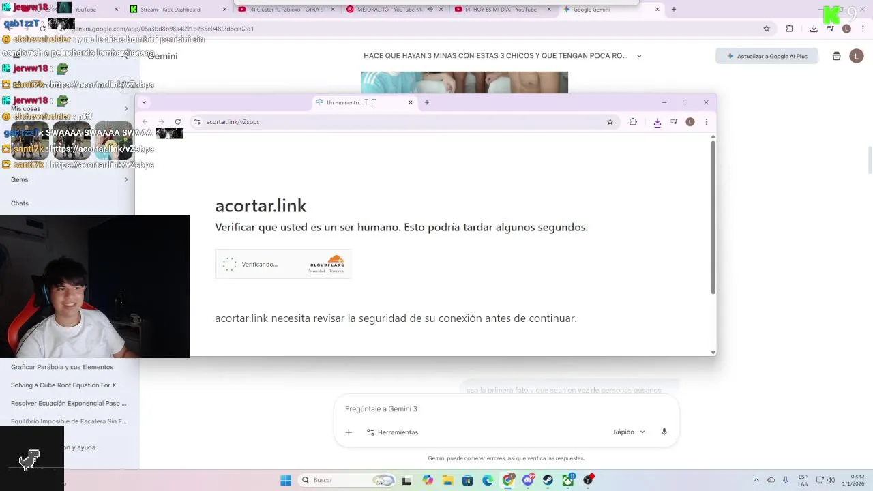Open the ESP LAA language indicator

point(803,480)
